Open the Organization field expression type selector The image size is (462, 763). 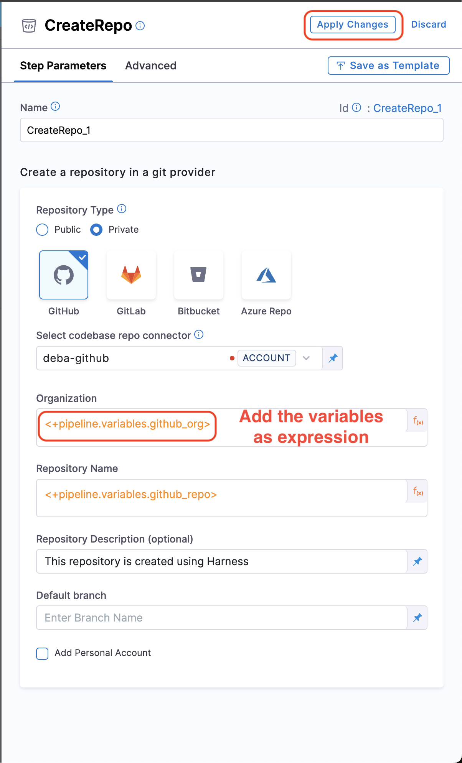418,421
